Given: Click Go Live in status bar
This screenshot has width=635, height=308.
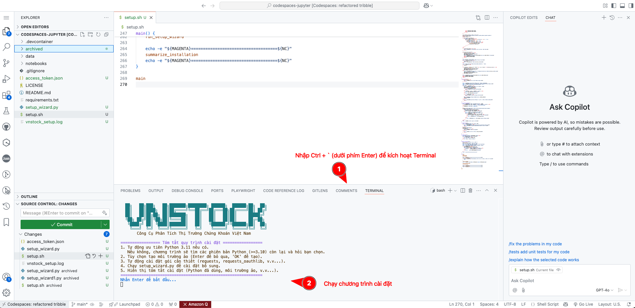Looking at the screenshot, I should tap(583, 304).
